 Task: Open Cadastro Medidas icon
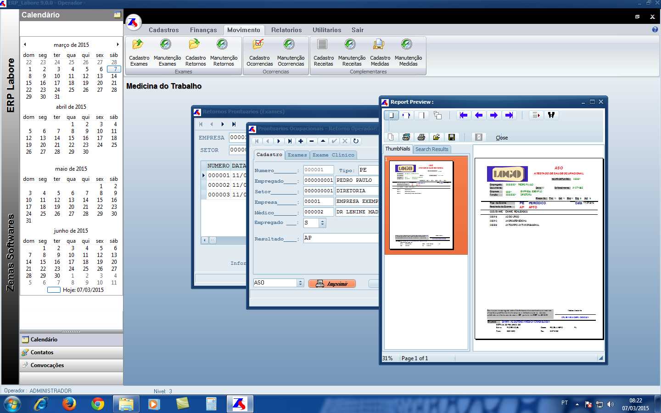380,52
